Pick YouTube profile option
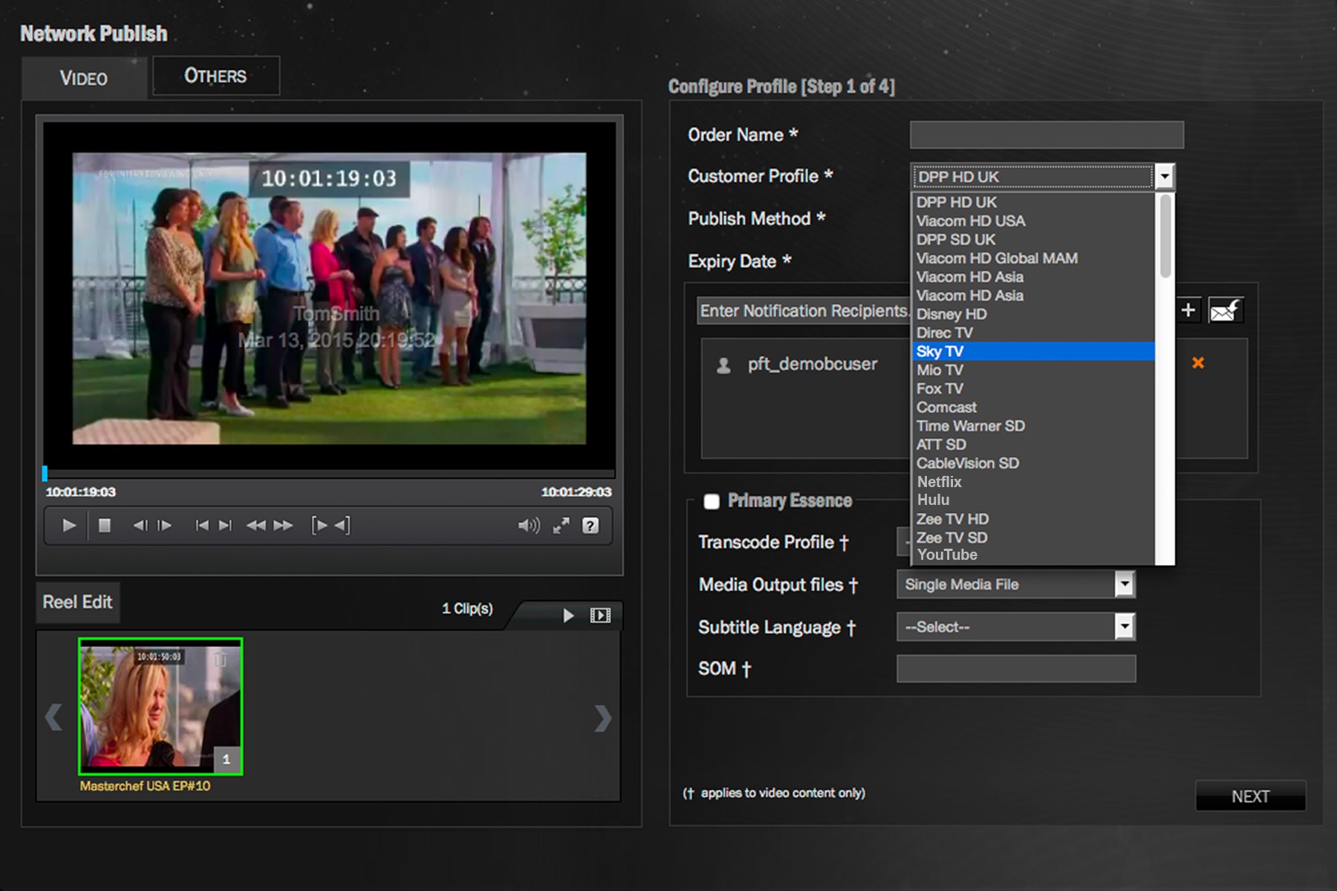The height and width of the screenshot is (891, 1337). click(x=1033, y=555)
